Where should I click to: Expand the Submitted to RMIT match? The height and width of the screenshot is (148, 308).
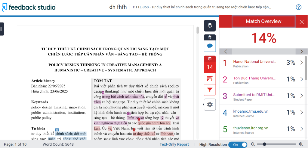tap(302, 96)
